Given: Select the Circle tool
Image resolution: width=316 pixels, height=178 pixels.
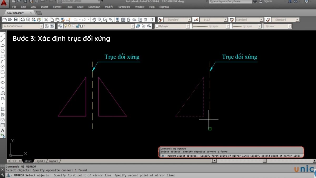Looking at the screenshot, I should [x=3, y=67].
